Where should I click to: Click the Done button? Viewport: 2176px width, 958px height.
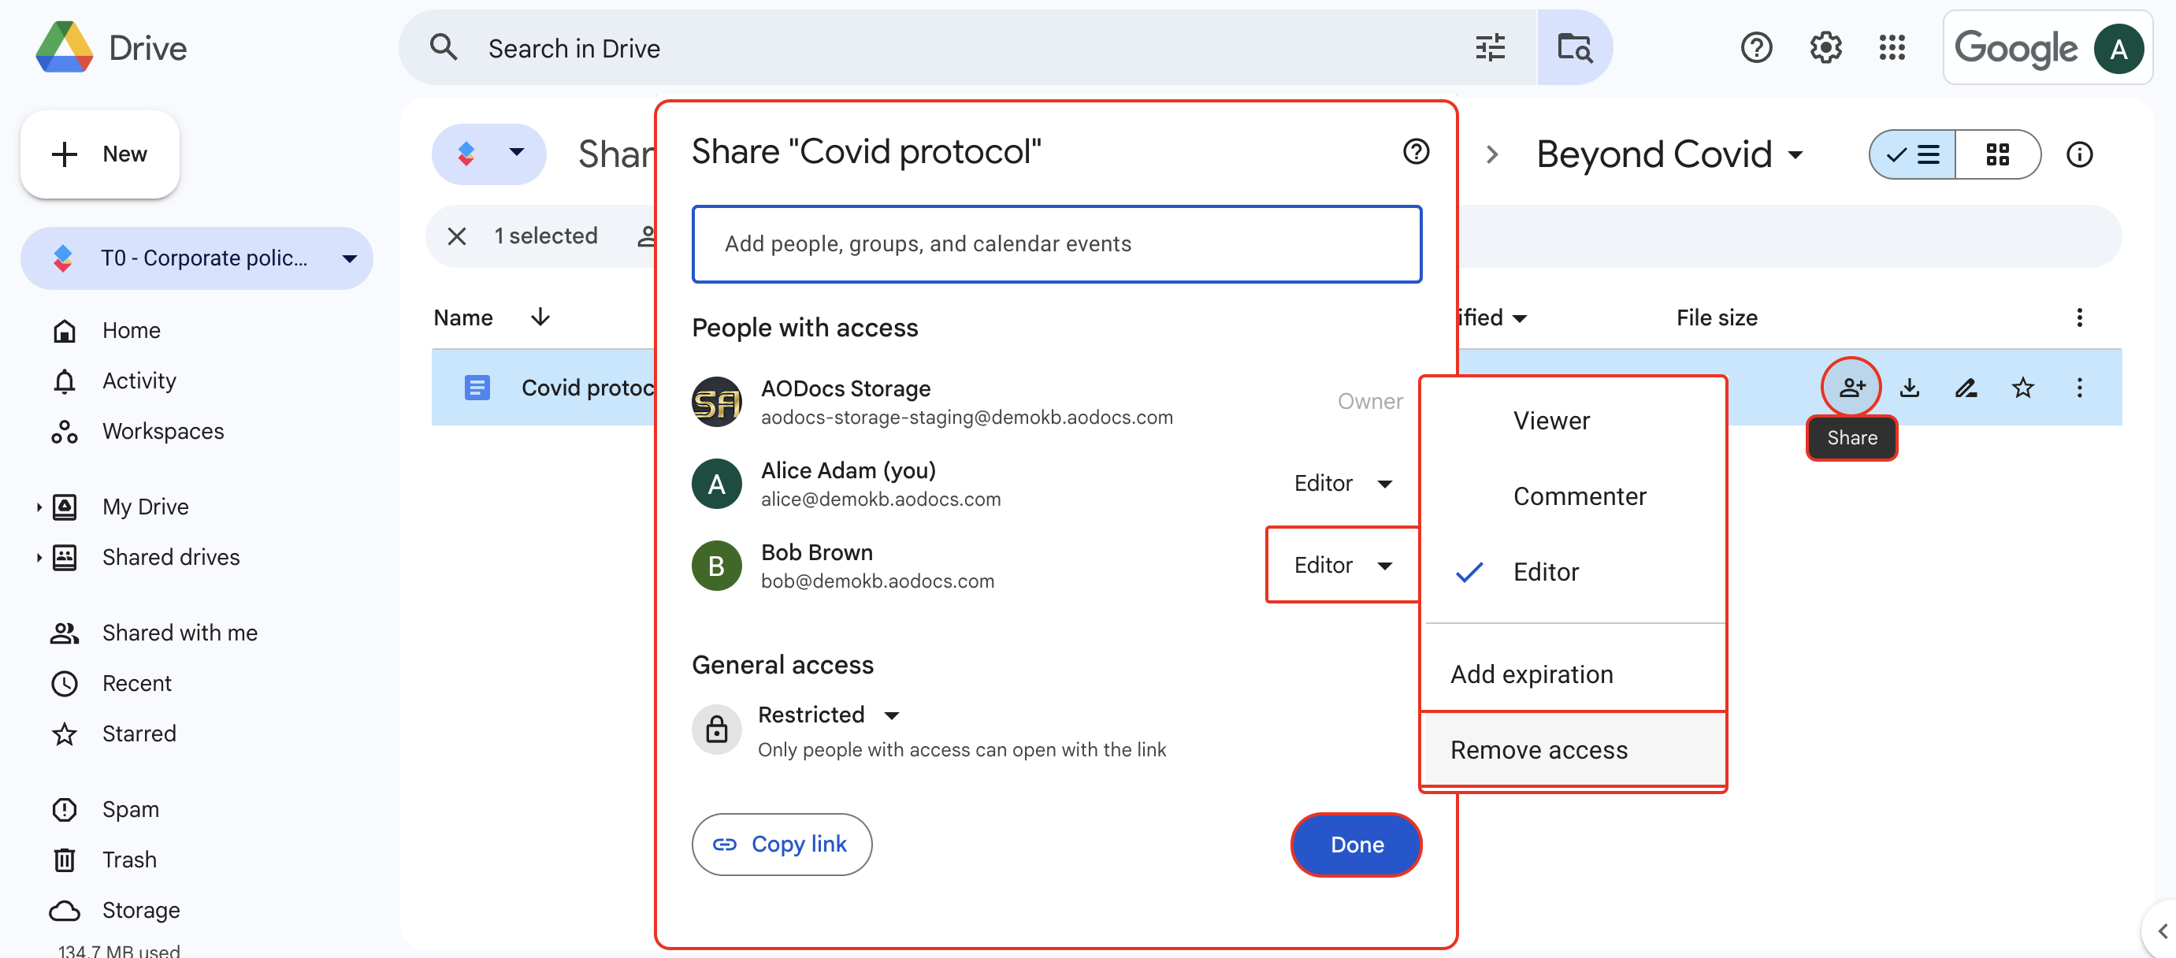[1356, 844]
